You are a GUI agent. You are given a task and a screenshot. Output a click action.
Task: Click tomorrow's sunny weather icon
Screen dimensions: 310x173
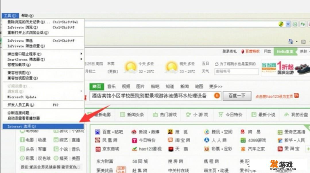pyautogui.click(x=171, y=67)
